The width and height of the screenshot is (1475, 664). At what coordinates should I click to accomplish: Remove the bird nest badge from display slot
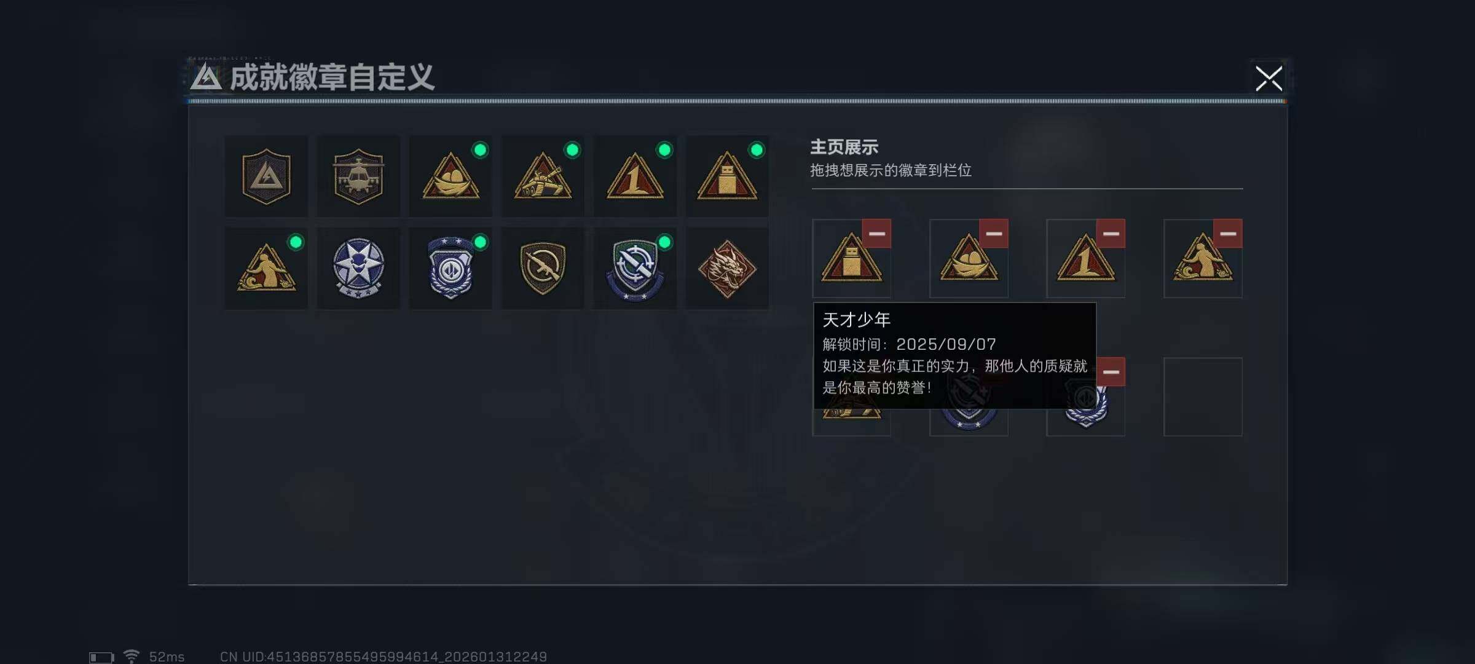tap(994, 234)
